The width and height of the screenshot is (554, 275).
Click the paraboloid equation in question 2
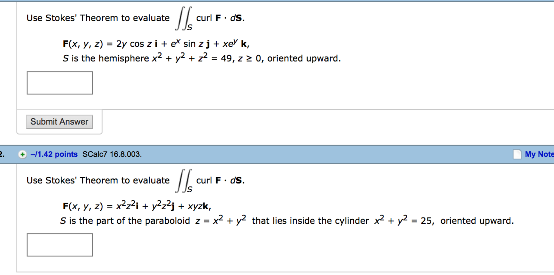click(x=286, y=220)
